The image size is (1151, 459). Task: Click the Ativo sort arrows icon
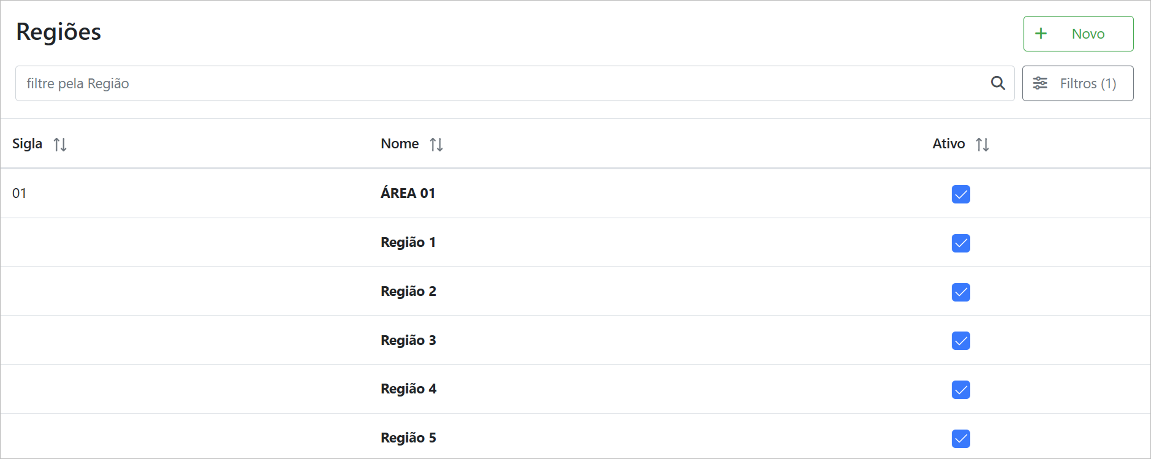click(x=982, y=145)
